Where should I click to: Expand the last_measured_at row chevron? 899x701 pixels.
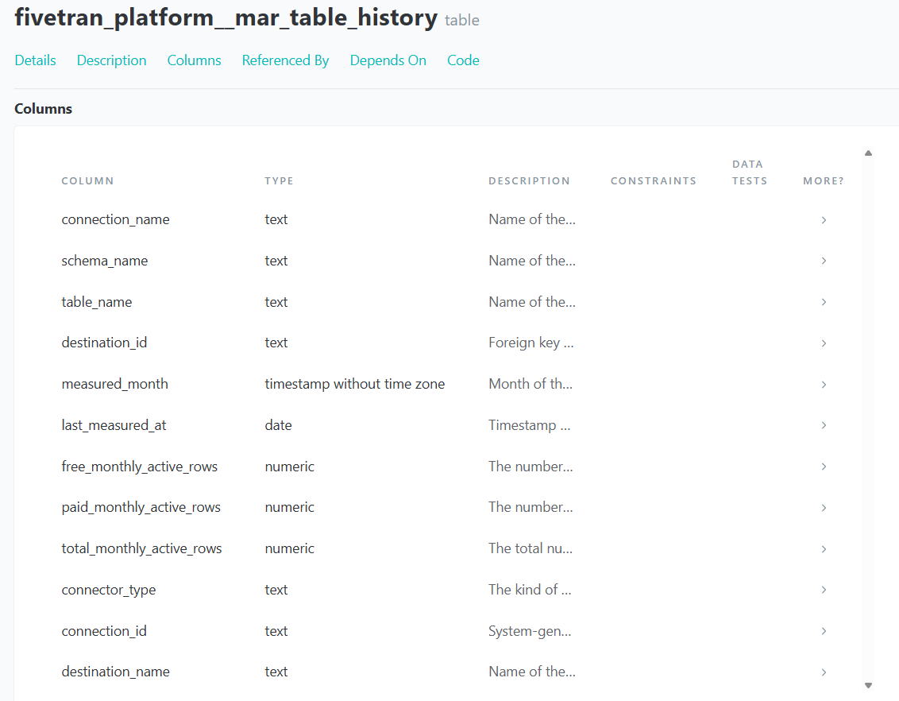coord(824,425)
